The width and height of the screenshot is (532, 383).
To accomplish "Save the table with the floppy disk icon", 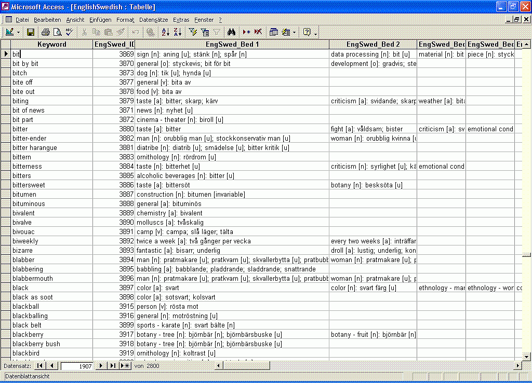I will coord(31,32).
